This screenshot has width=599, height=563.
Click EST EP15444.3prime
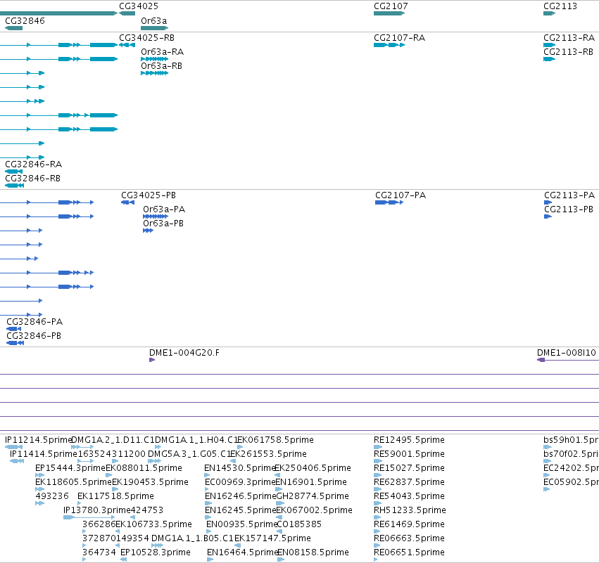pyautogui.click(x=70, y=468)
